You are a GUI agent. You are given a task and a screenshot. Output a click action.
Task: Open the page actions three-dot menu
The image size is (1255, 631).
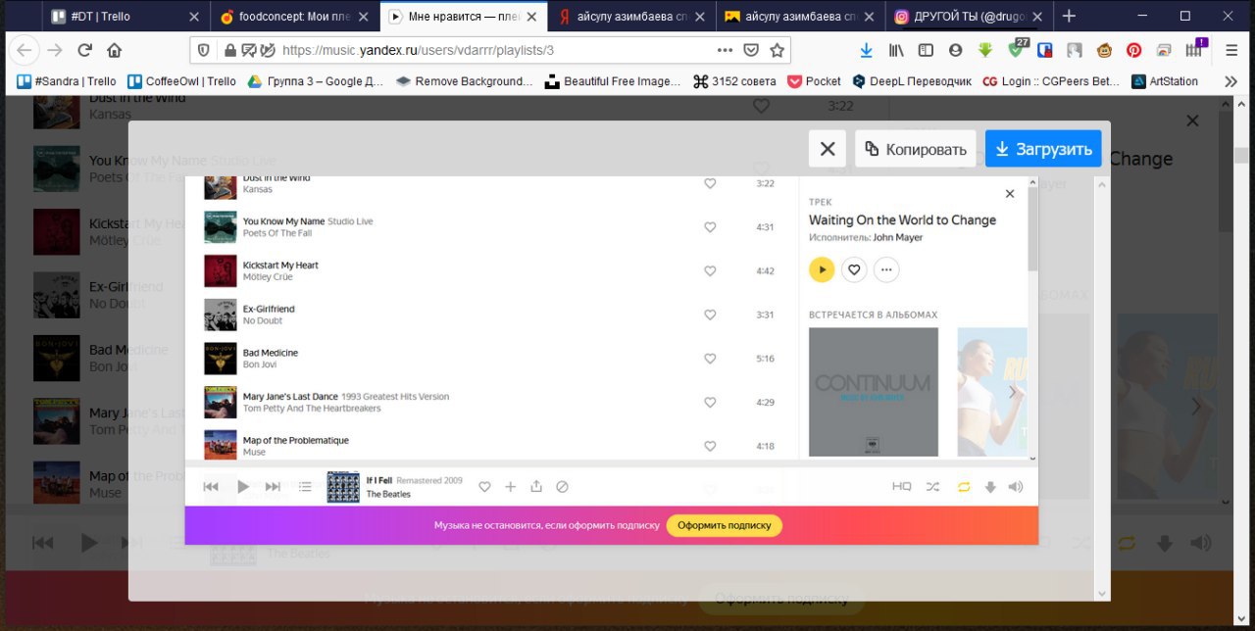click(725, 50)
